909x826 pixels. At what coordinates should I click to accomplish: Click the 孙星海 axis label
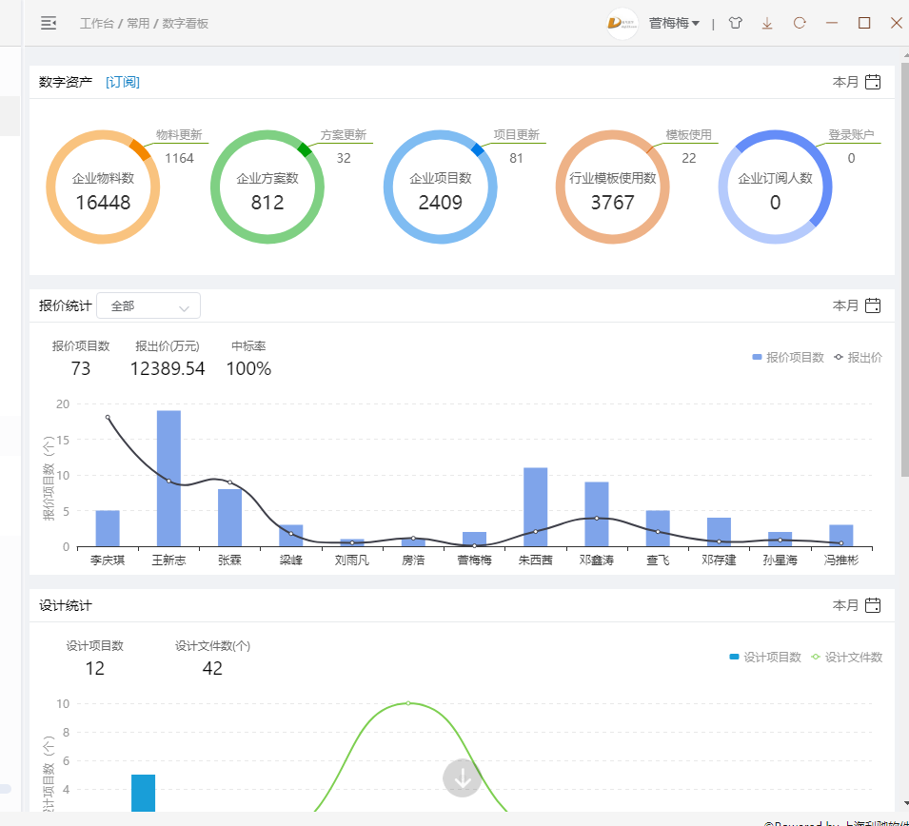pyautogui.click(x=780, y=560)
